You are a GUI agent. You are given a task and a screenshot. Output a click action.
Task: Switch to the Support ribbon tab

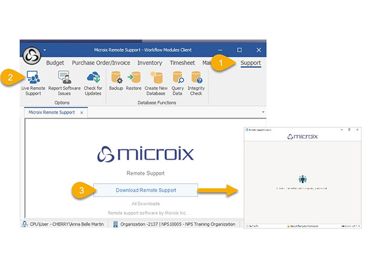coord(251,63)
